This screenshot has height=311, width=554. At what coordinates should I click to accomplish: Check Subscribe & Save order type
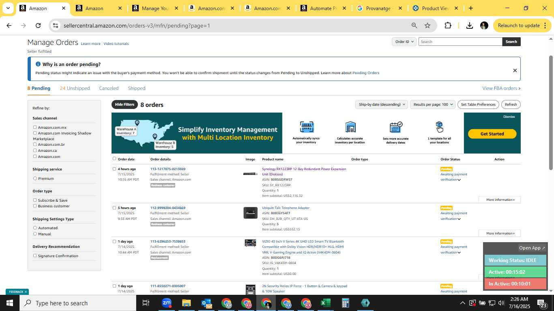point(35,200)
